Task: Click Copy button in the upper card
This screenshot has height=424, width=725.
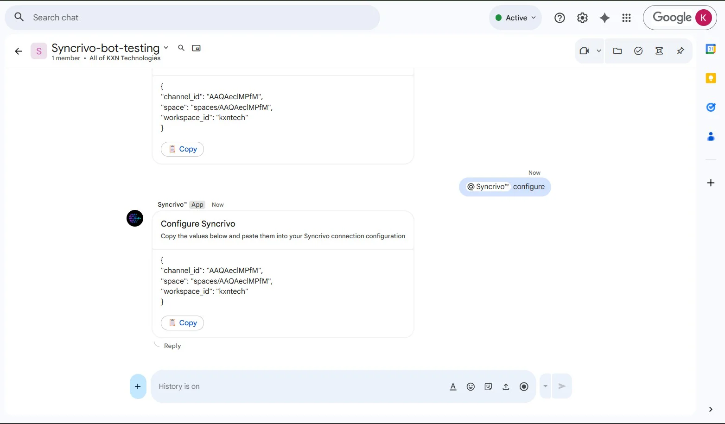Action: point(182,149)
